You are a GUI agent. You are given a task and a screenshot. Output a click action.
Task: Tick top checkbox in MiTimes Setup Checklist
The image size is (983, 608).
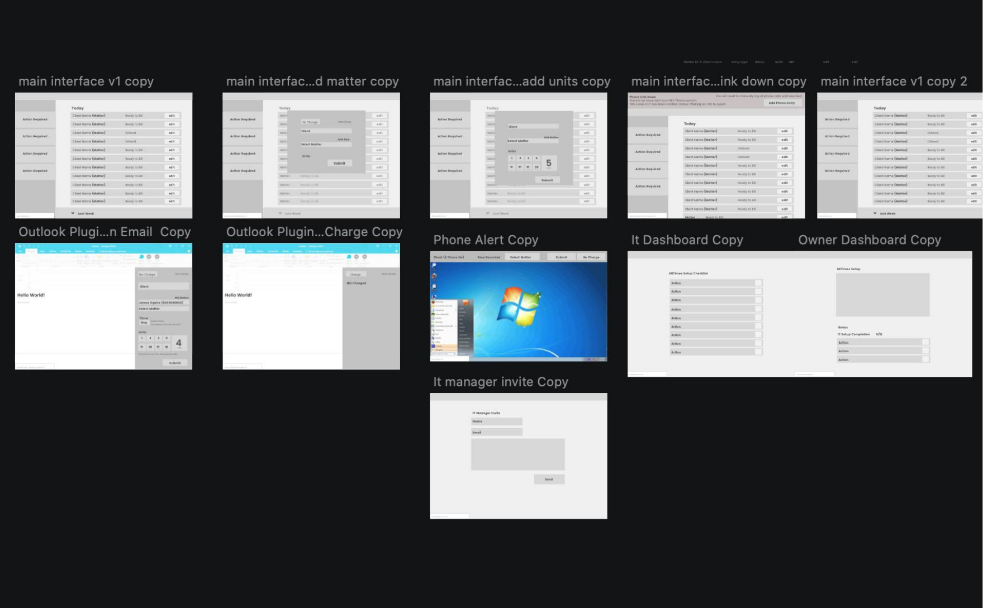[758, 283]
